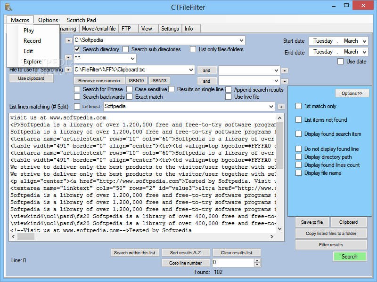Enable Search backwards option
This screenshot has height=282, width=377.
[77, 97]
